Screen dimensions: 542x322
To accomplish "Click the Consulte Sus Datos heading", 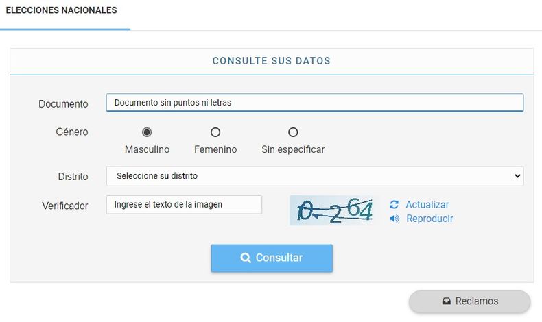I will [271, 61].
